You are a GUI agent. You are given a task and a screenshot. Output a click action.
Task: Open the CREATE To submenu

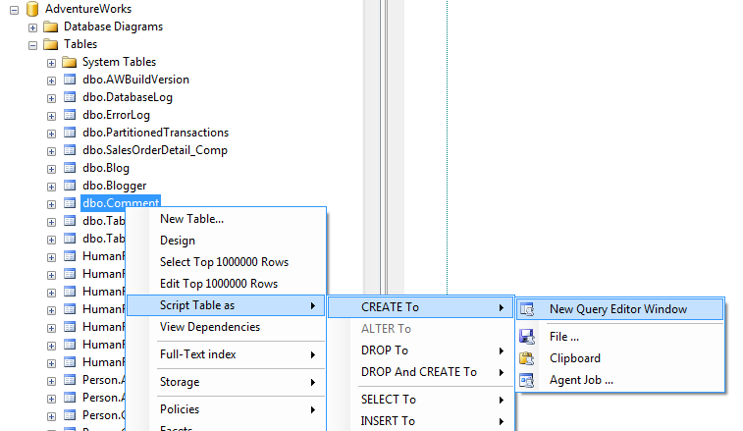click(421, 307)
